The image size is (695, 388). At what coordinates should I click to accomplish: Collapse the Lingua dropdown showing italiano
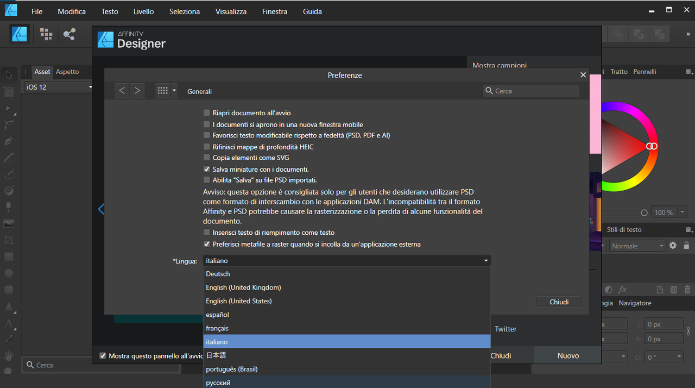click(x=346, y=261)
